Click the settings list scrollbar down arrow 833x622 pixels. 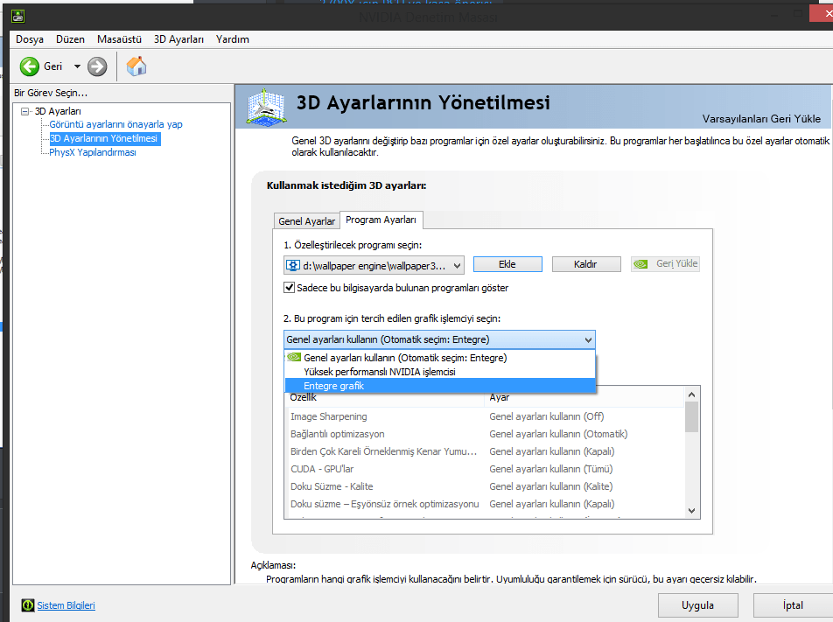(x=691, y=510)
